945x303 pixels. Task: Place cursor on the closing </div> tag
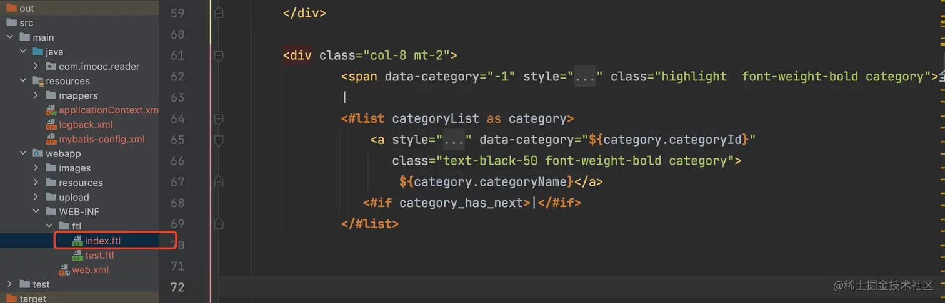[x=304, y=13]
